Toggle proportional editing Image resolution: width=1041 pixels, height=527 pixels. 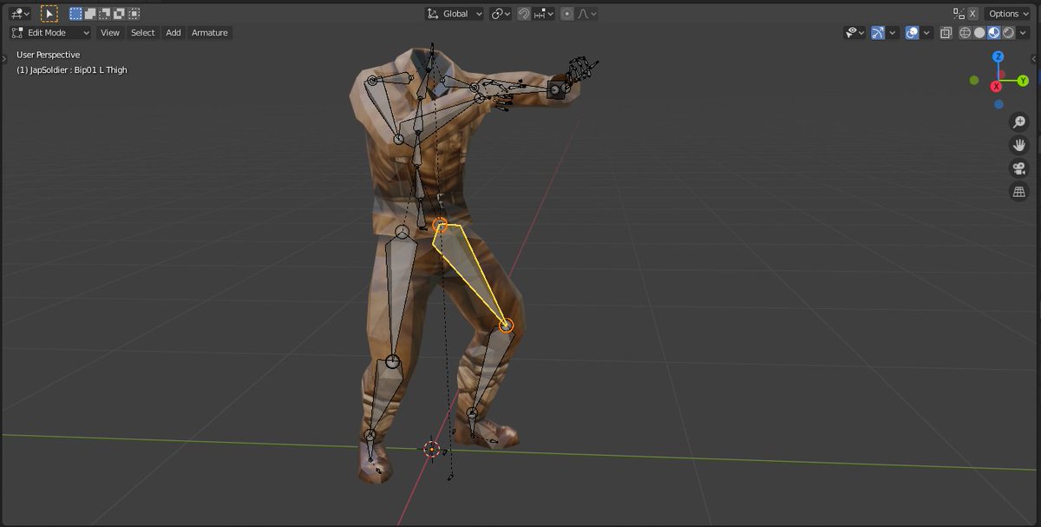566,14
